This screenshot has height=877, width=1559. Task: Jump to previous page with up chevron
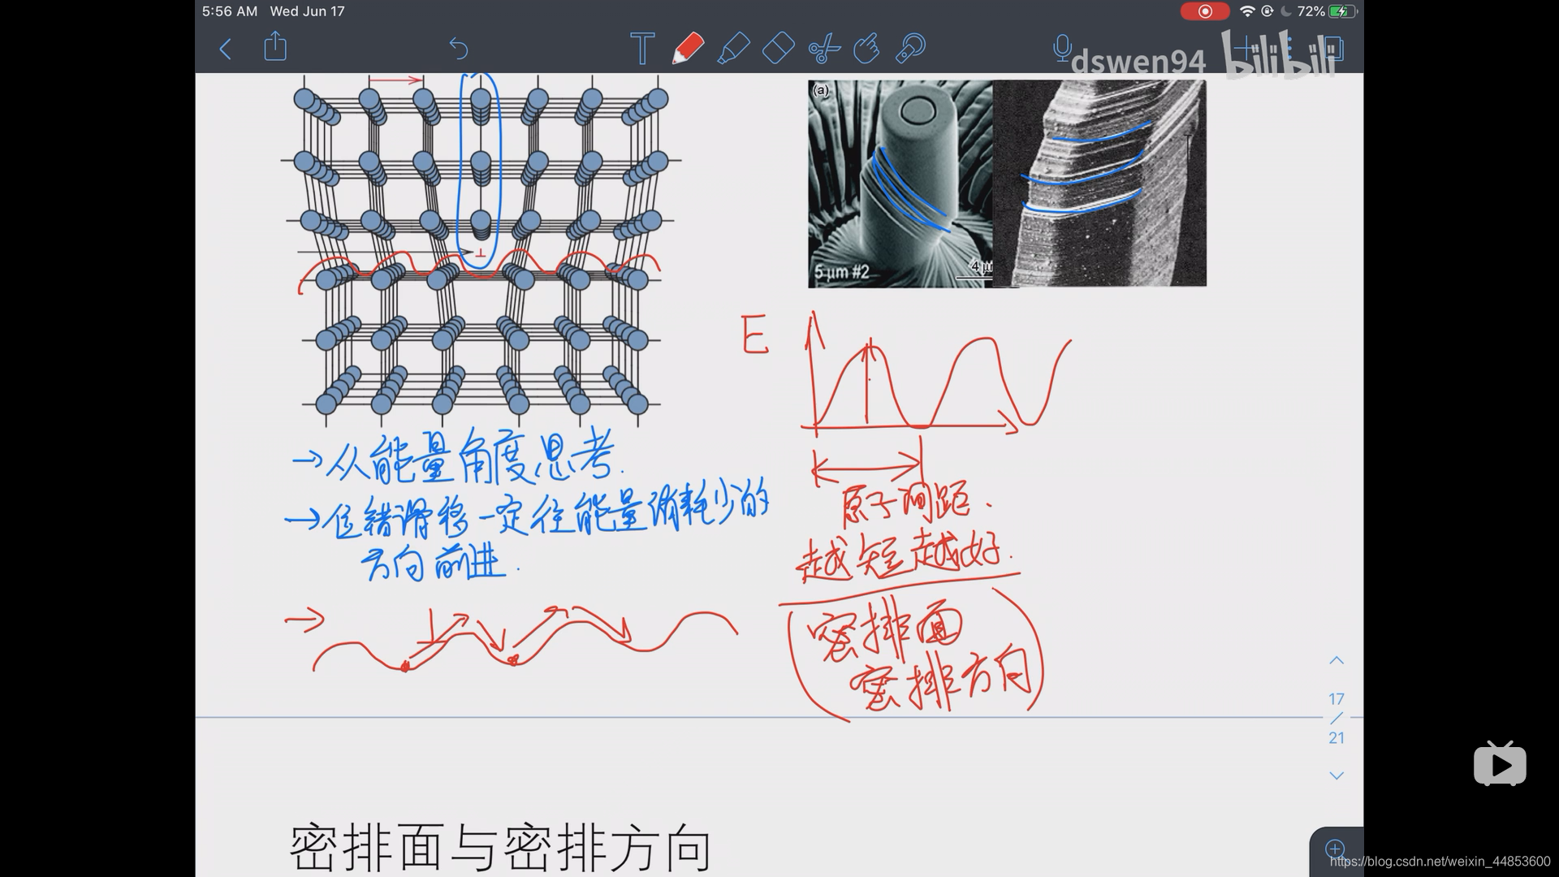pos(1337,660)
